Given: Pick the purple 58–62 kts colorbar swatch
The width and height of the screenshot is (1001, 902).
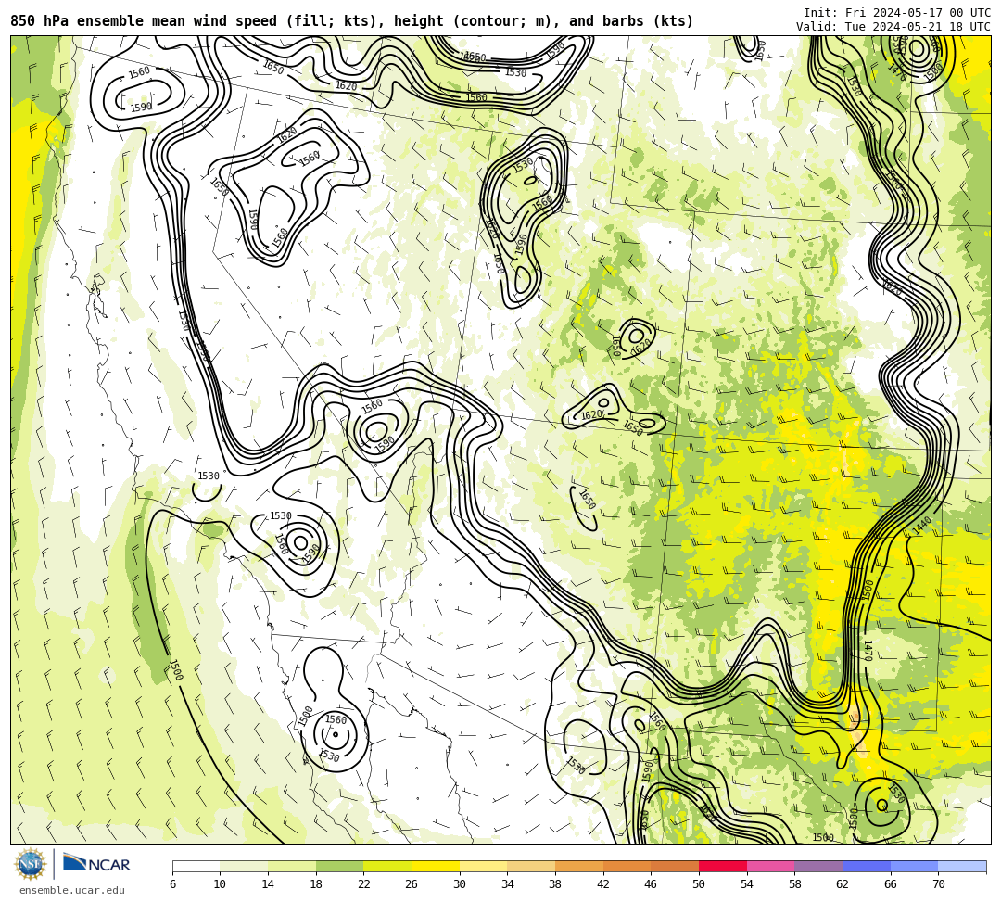Looking at the screenshot, I should tap(818, 866).
